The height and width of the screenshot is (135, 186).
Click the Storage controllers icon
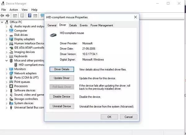tap(11, 99)
